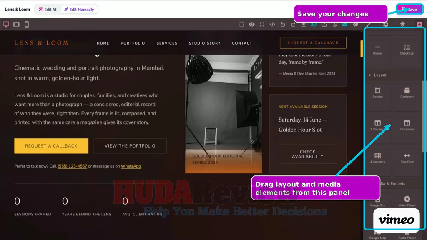Screen dimensions: 427x240
Task: Switch to the Edit Manually tab
Action: pos(79,10)
